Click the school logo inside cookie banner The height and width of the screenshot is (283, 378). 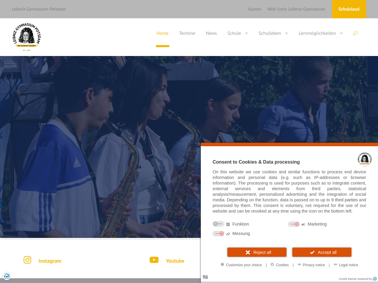point(365,159)
